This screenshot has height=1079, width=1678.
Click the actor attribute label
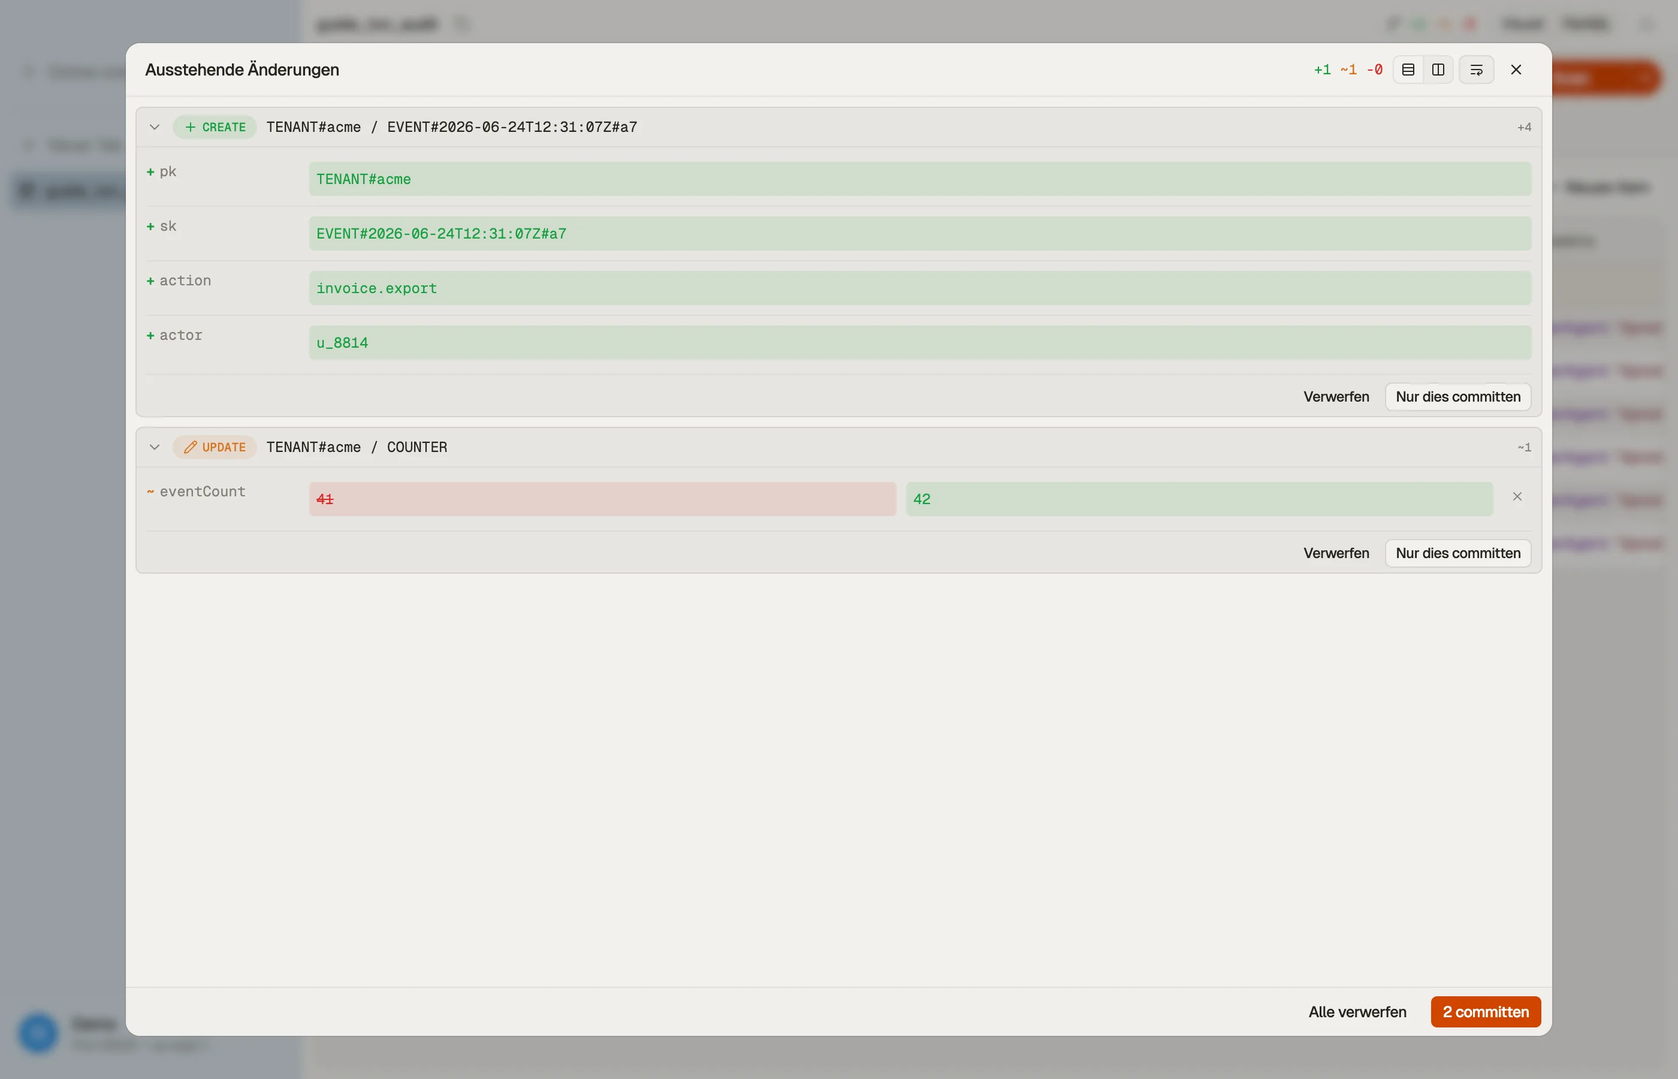coord(181,335)
